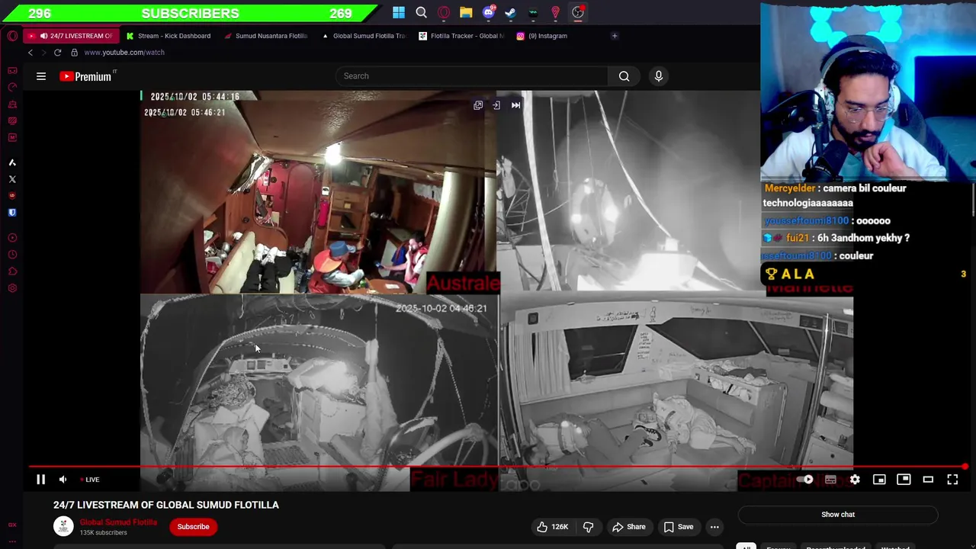Click the Subscribe button
Viewport: 976px width, 549px height.
(193, 527)
